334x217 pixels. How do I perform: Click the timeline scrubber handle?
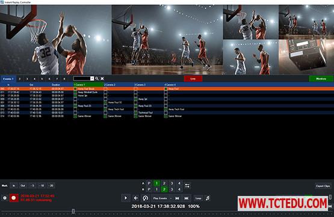pos(73,211)
